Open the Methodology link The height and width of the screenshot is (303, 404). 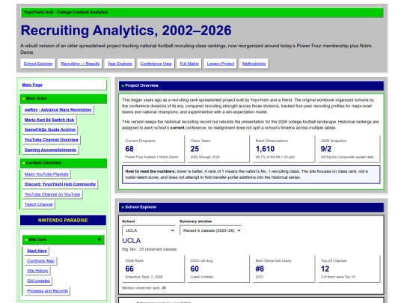pyautogui.click(x=254, y=64)
